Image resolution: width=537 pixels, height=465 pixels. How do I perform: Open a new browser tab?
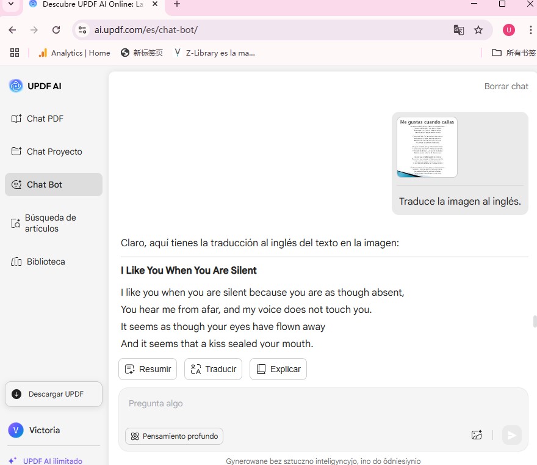coord(177,4)
